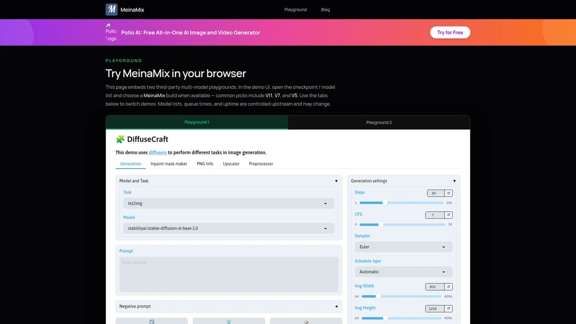
Task: Adjust the CFG slider
Action: [x=401, y=224]
